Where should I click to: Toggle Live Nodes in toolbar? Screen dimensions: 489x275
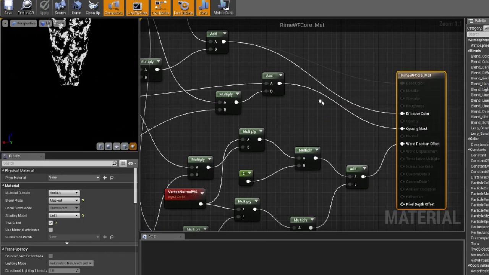(x=160, y=8)
